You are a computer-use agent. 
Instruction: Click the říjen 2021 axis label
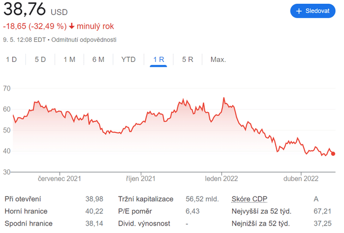coord(140,179)
